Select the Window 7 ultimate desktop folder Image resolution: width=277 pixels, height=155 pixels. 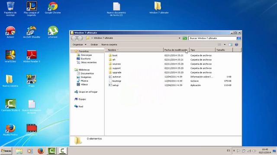coord(159,8)
